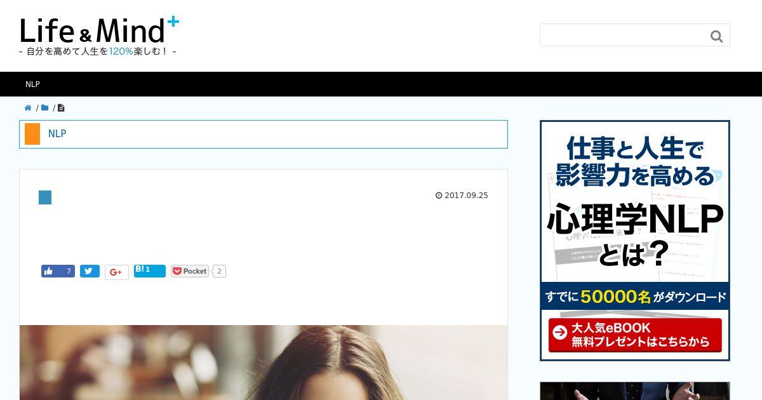Screen dimensions: 762x400
Task: Click the article date 2017.09.25
Action: click(466, 196)
